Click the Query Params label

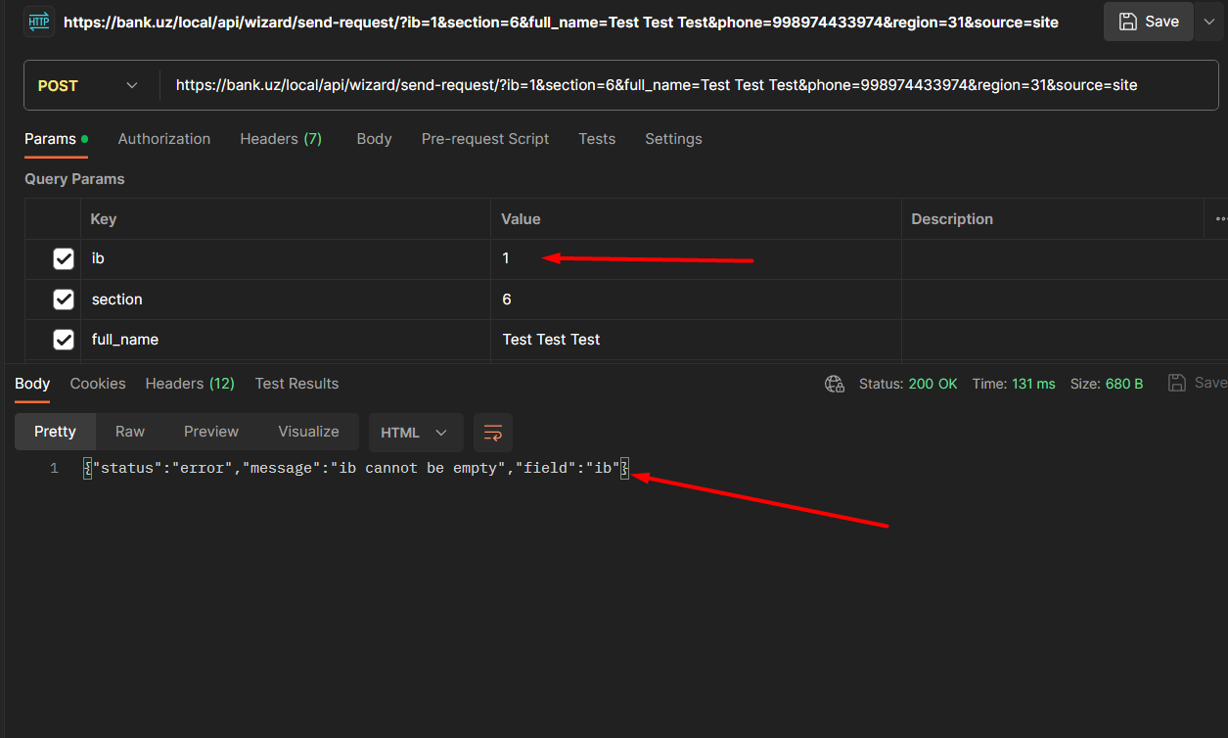74,179
